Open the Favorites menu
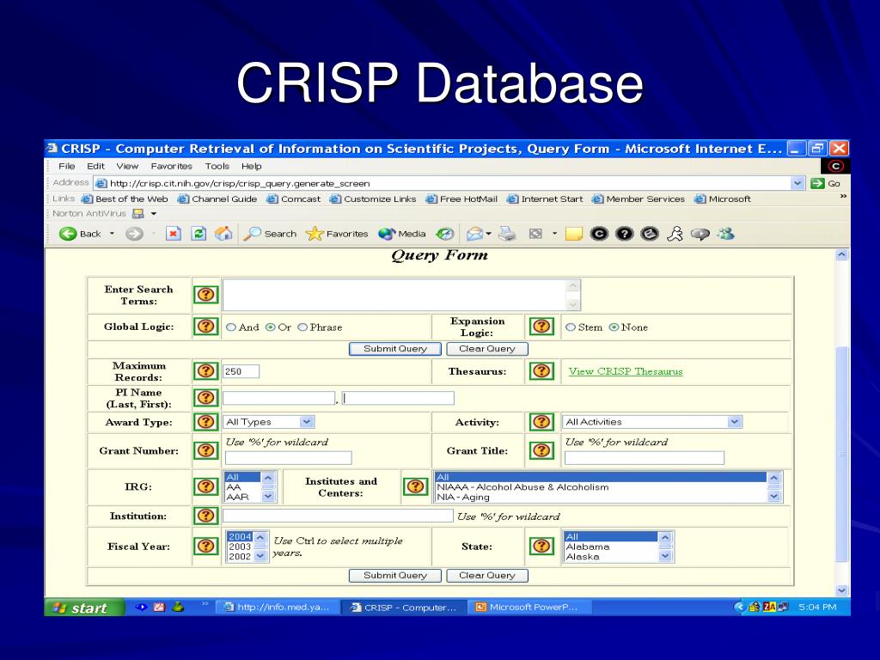880x660 pixels. [x=171, y=166]
